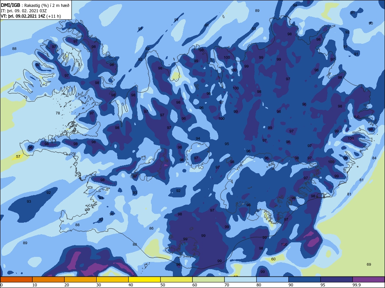The image size is (385, 288).
Task: Pick the 50–60 pale yellow legend swatch
Action: [x=176, y=280]
